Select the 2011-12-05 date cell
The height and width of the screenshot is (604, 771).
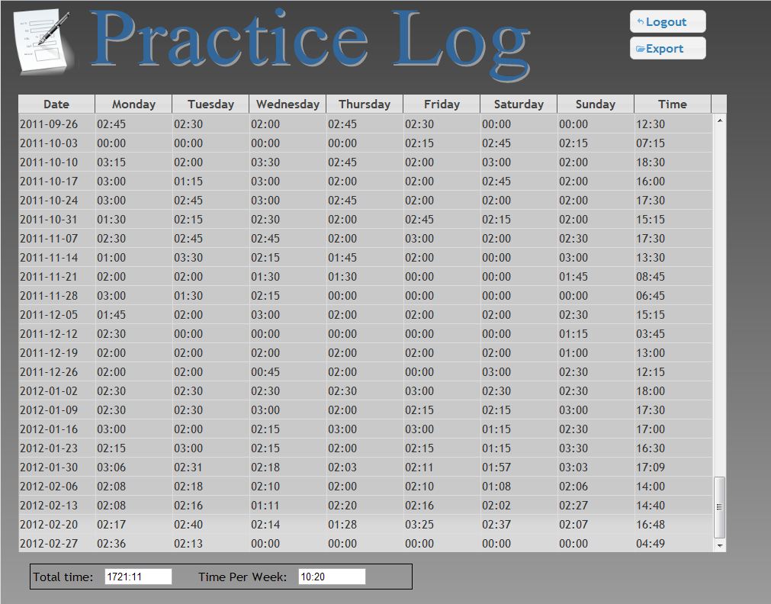56,315
